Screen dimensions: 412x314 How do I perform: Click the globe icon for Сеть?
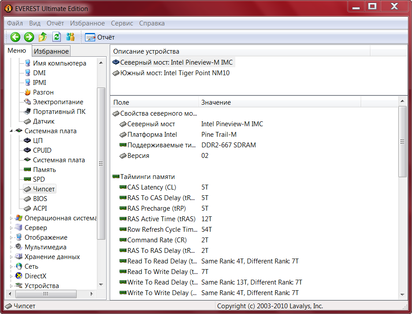(x=19, y=266)
